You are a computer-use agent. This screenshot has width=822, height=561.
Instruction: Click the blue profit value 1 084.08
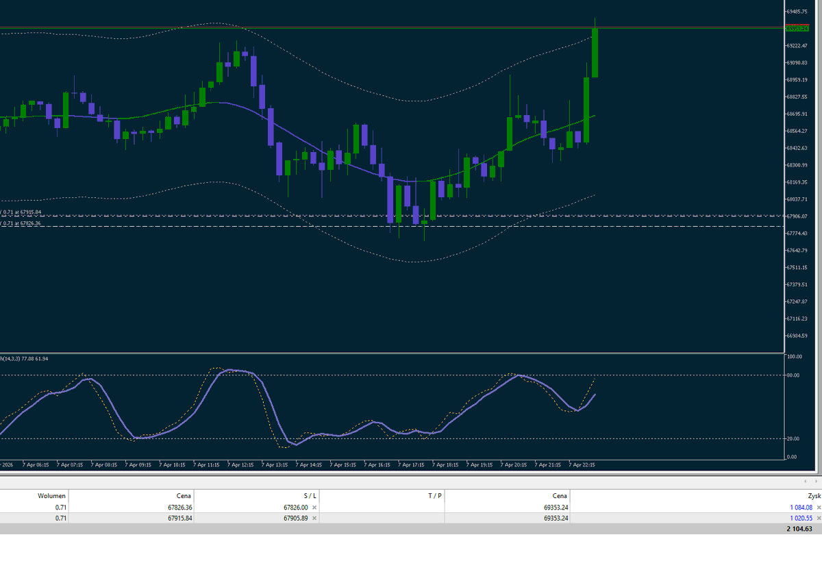(799, 508)
